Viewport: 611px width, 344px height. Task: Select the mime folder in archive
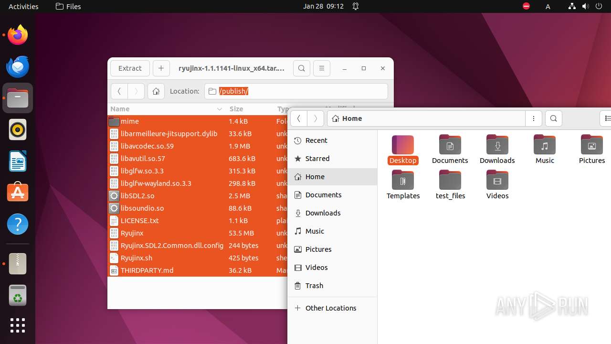198,121
